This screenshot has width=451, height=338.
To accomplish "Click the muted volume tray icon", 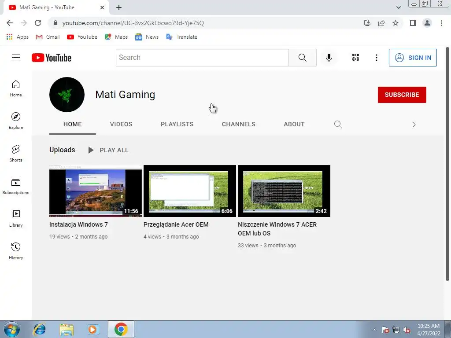I will point(407,330).
